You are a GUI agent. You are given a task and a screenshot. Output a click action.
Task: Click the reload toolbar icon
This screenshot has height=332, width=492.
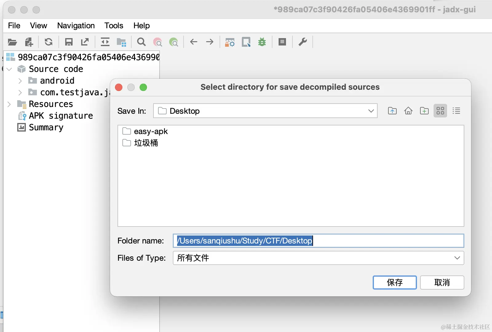click(49, 42)
